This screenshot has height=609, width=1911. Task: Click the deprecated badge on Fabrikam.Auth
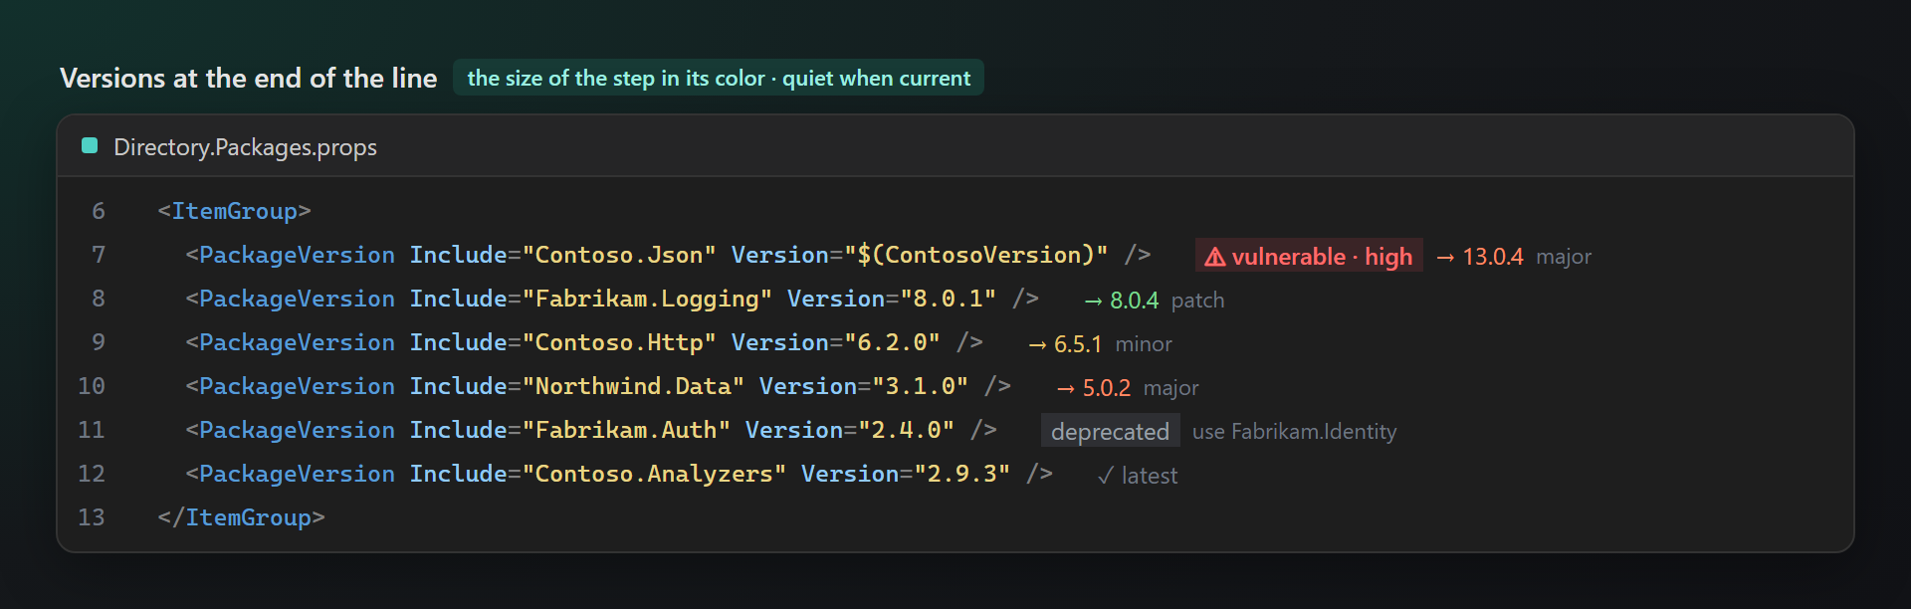pos(1111,431)
